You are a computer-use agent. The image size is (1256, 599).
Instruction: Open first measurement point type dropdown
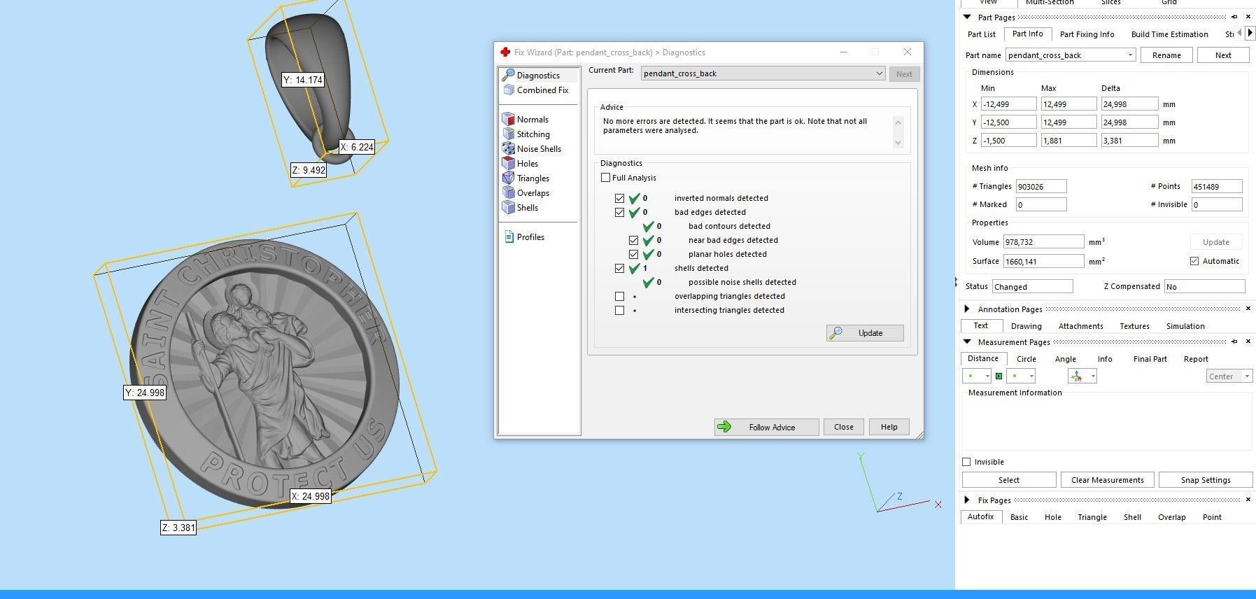(977, 376)
